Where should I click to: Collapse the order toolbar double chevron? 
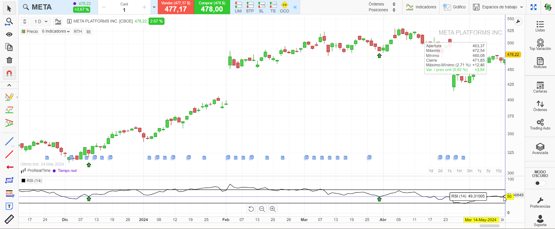click(x=295, y=7)
